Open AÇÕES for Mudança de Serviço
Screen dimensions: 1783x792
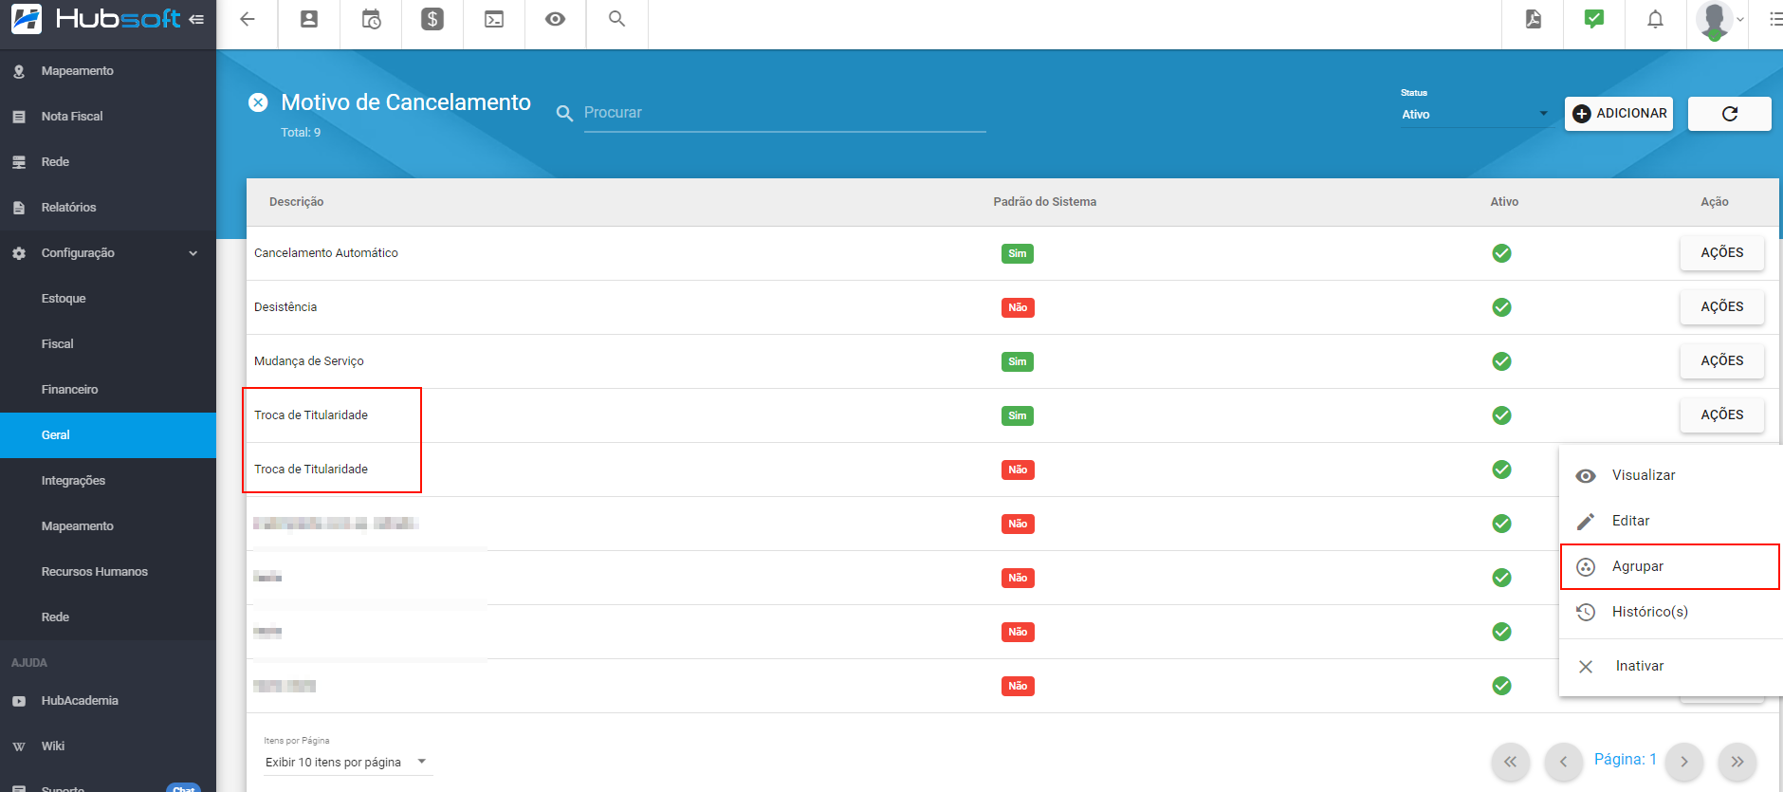(x=1721, y=361)
